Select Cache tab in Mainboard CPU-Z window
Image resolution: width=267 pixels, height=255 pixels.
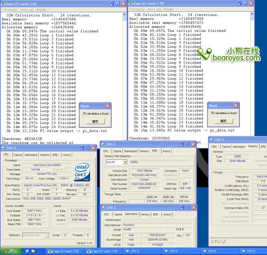pyautogui.click(x=118, y=215)
